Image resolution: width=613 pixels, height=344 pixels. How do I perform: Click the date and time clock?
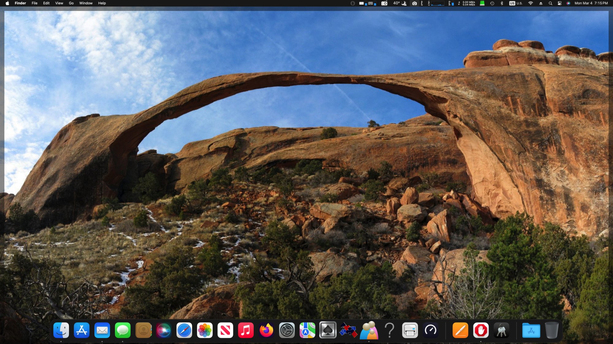591,3
